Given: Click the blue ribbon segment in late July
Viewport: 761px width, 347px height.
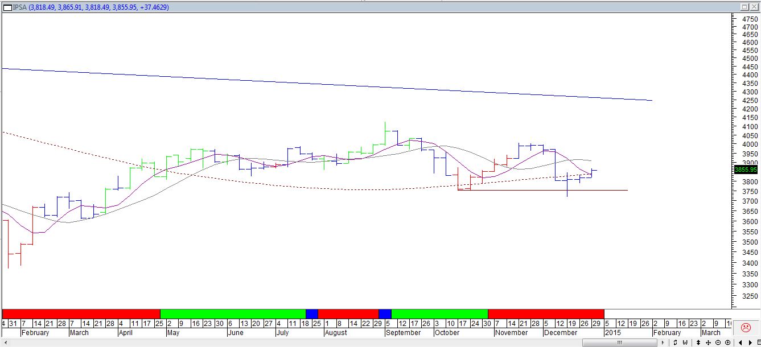Looking at the screenshot, I should tap(312, 313).
